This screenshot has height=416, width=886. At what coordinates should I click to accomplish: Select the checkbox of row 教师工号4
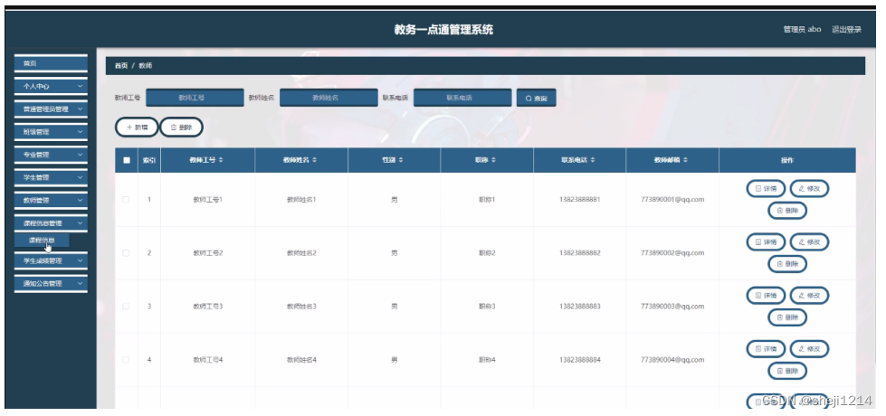click(126, 360)
